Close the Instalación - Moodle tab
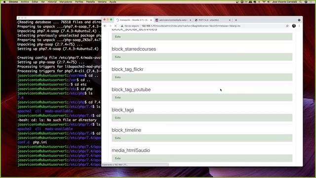The image size is (316, 178). [151, 20]
